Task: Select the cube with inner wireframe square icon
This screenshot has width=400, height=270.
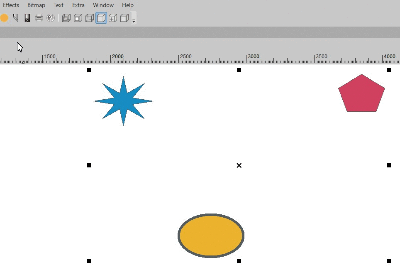Action: pyautogui.click(x=66, y=18)
